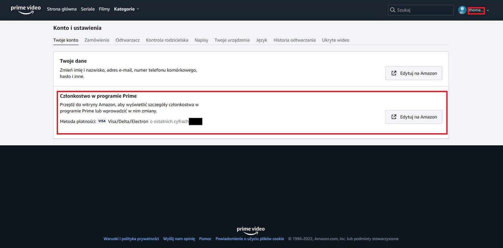Open the Pomoc footer link
Viewport: 503px width, 248px height.
coord(205,239)
